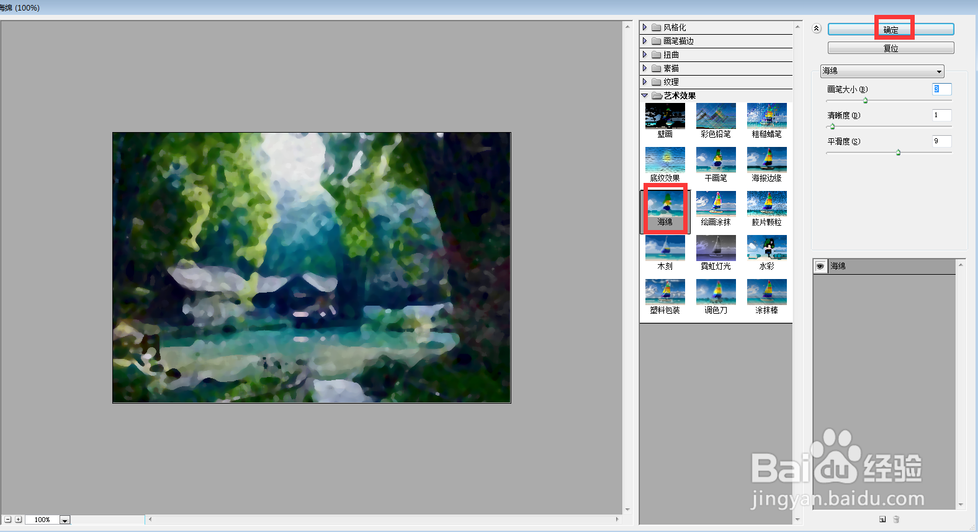Click the 平滑度 smoothness input field
Viewport: 978px width, 532px height.
(941, 141)
